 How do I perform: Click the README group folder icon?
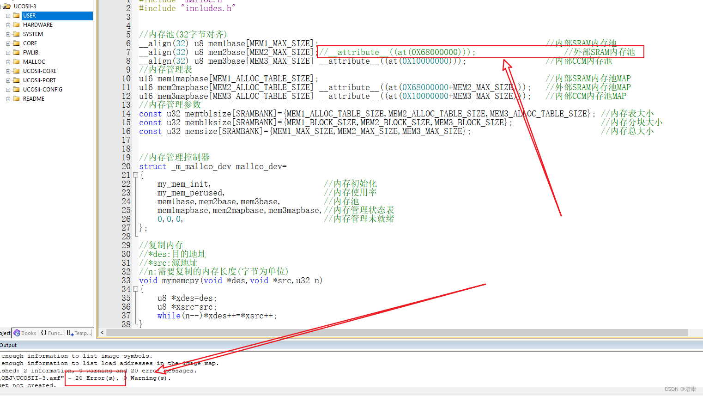click(x=16, y=99)
